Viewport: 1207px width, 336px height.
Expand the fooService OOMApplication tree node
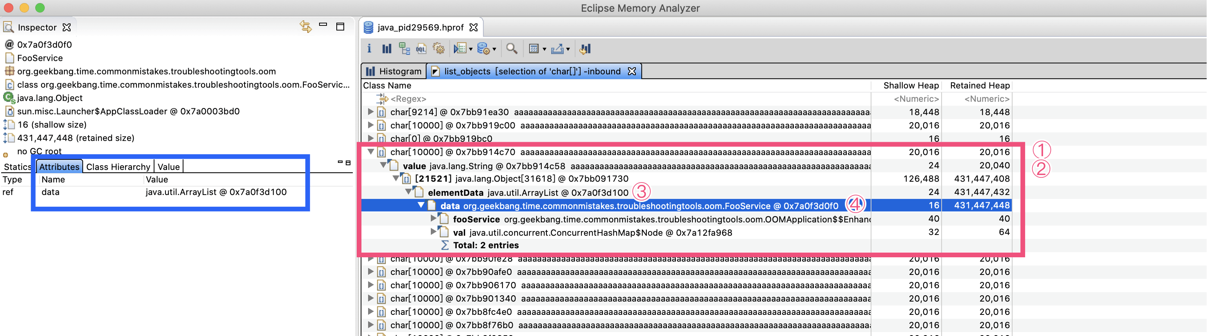pyautogui.click(x=434, y=218)
